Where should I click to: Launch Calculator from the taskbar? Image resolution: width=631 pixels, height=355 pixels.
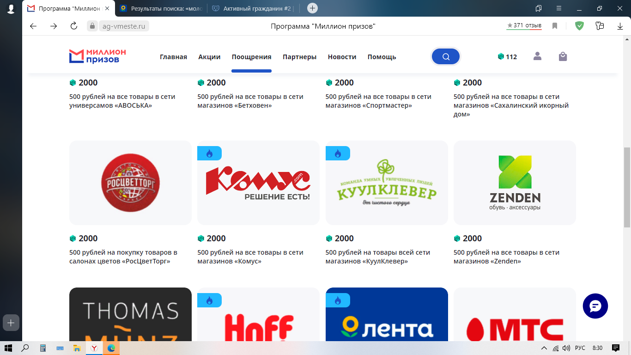click(x=42, y=348)
